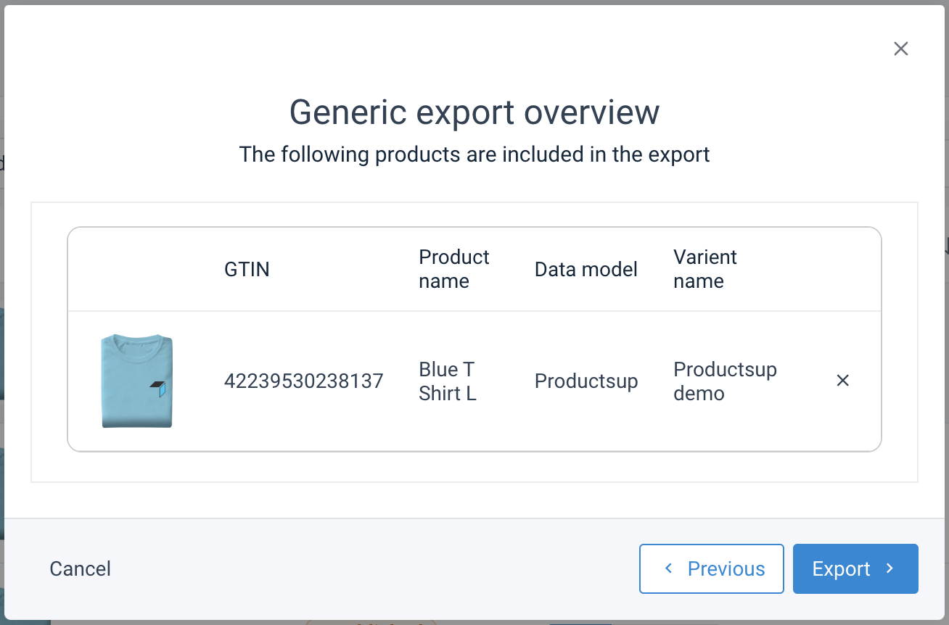Click the Generic export overview heading

tap(474, 112)
